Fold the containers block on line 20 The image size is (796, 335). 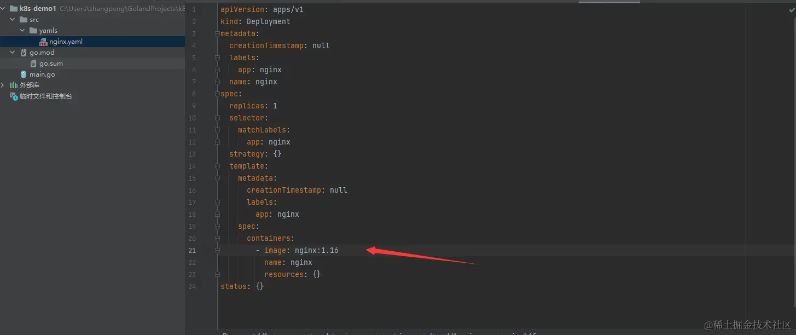(x=217, y=239)
